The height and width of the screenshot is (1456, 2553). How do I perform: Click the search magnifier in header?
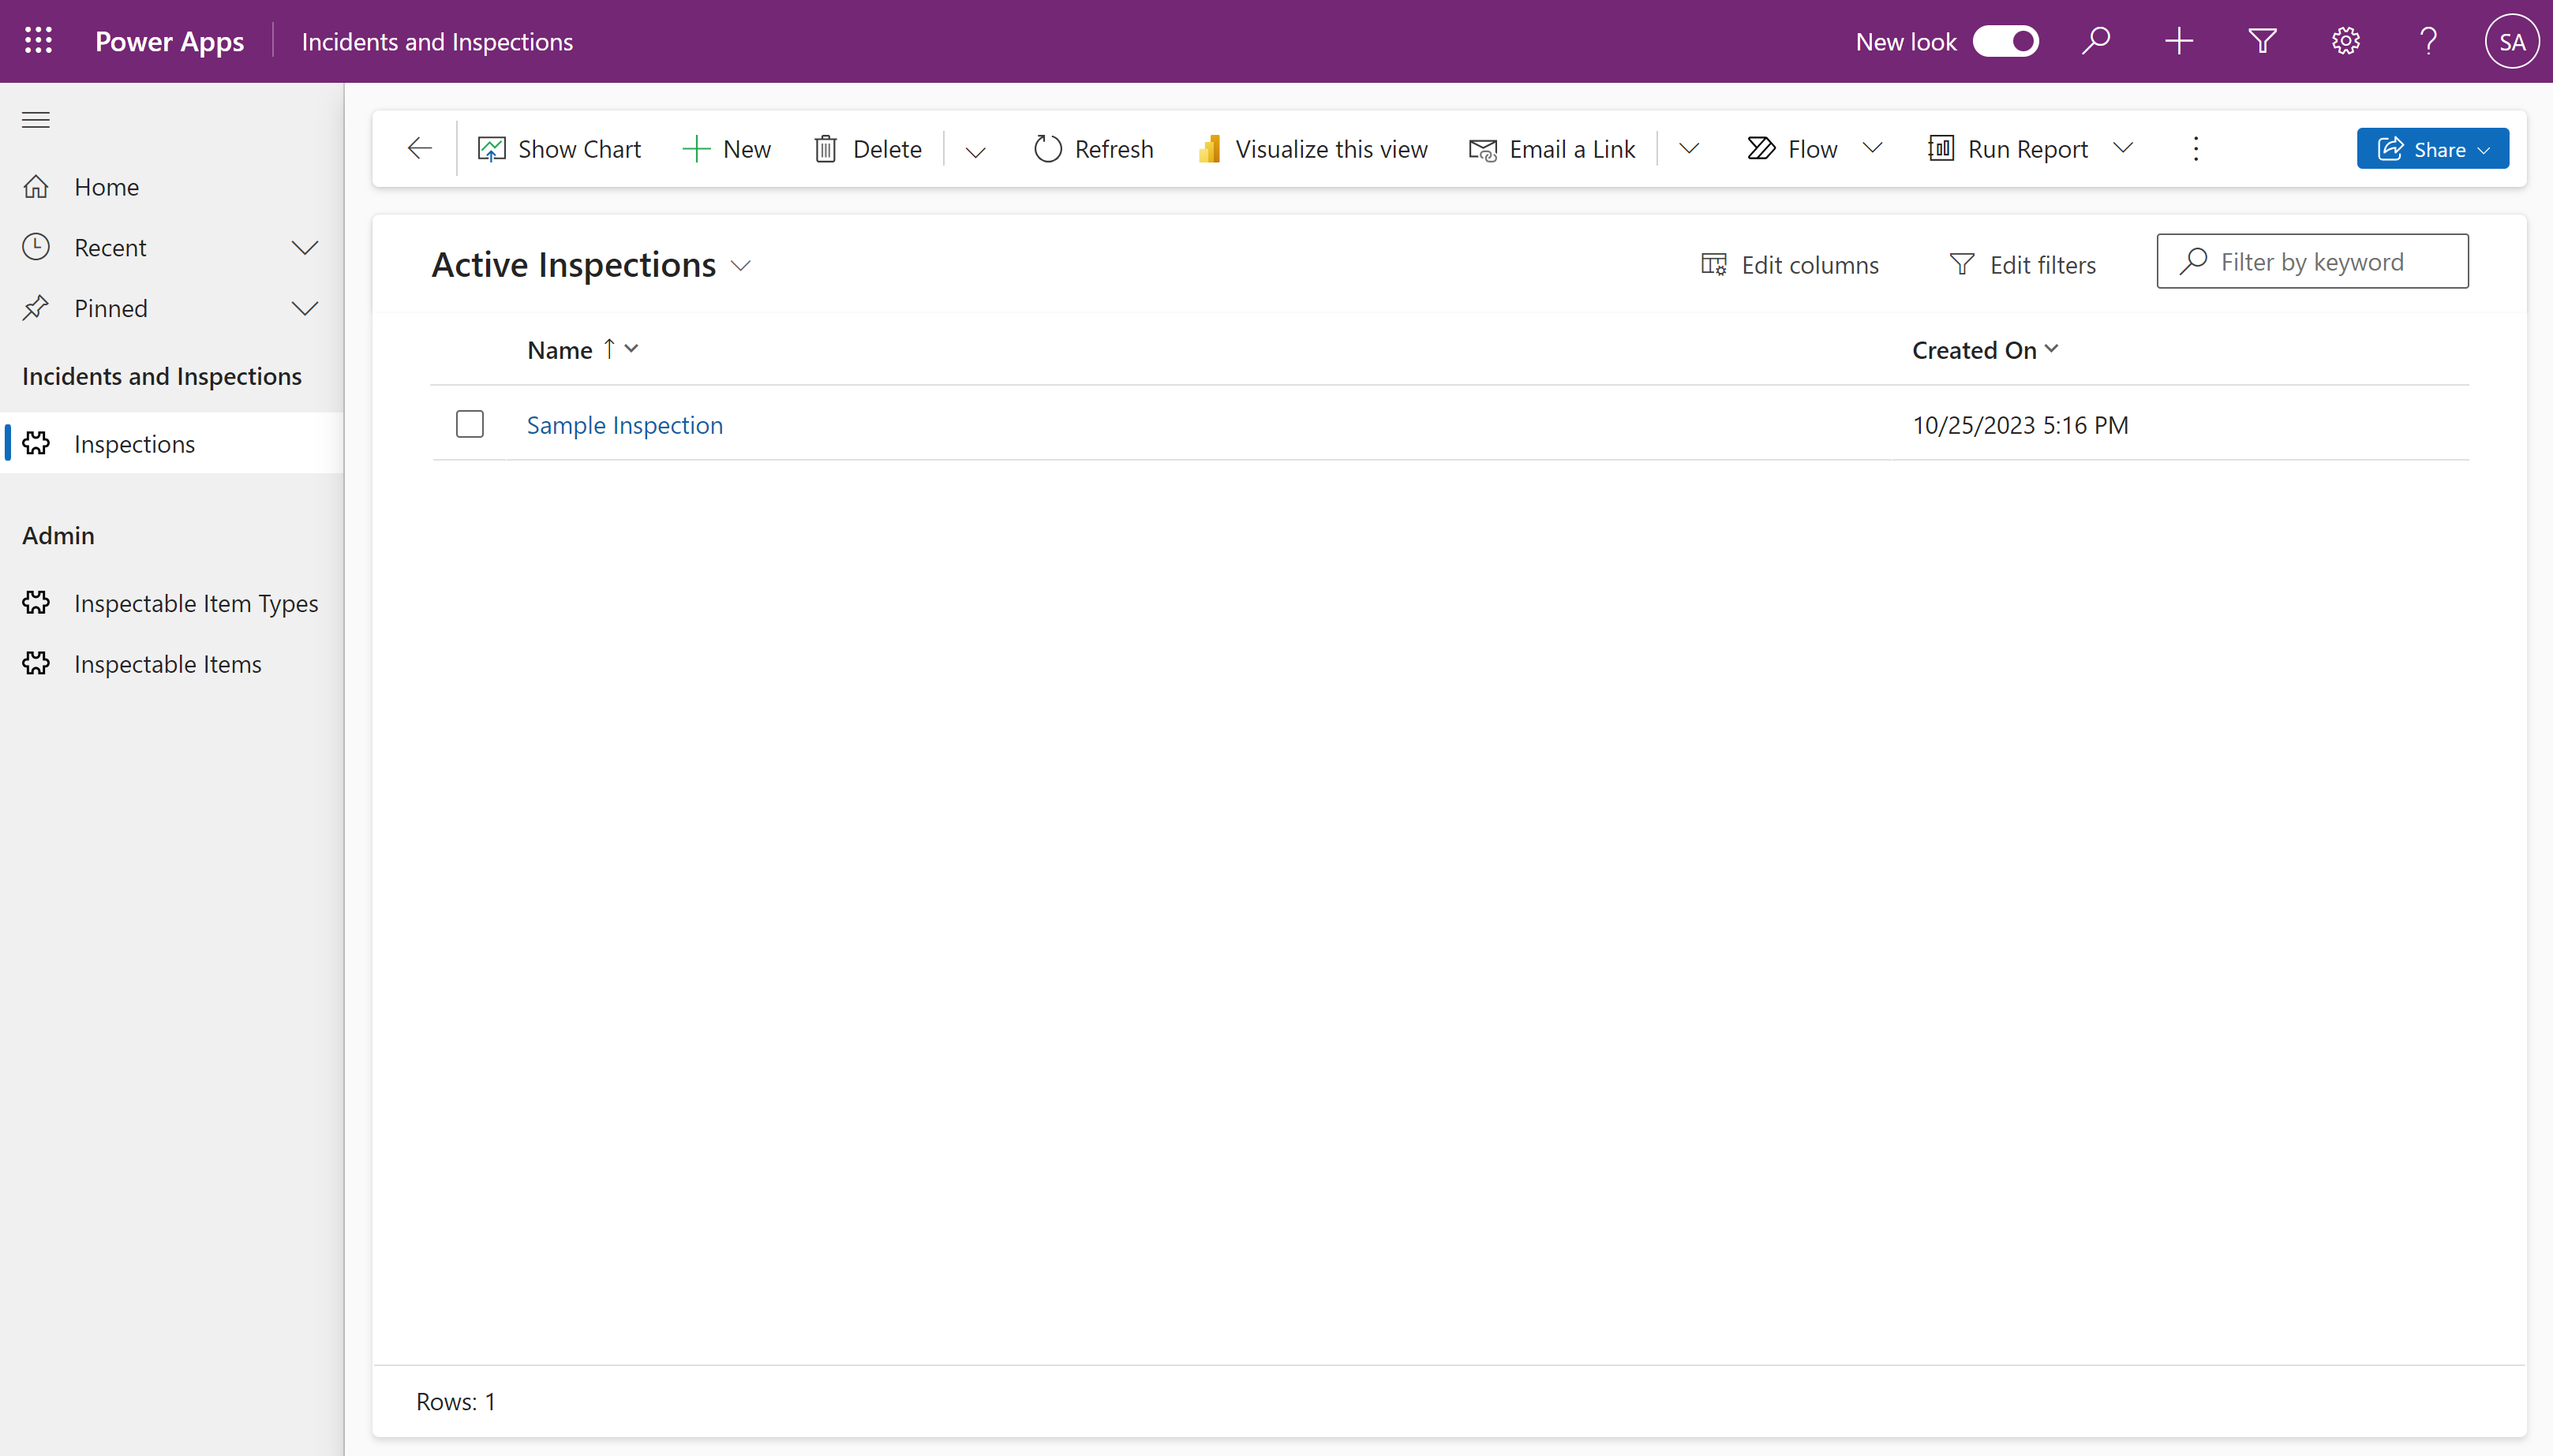(2096, 41)
